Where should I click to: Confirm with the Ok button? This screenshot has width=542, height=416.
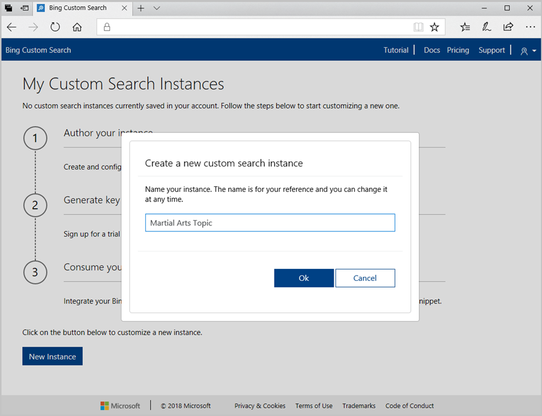[304, 278]
